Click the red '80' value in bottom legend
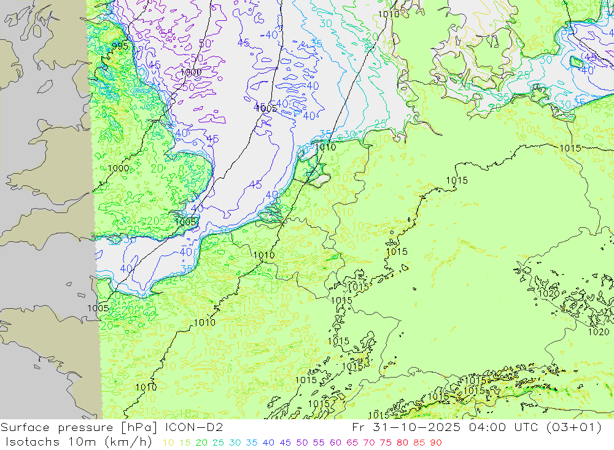 coord(402,443)
